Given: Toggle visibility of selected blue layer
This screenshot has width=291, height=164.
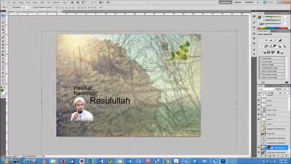Looking at the screenshot, I should pyautogui.click(x=259, y=148).
